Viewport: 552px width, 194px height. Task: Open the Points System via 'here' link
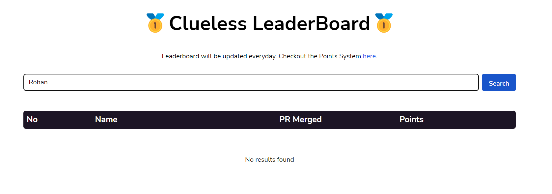pyautogui.click(x=369, y=56)
